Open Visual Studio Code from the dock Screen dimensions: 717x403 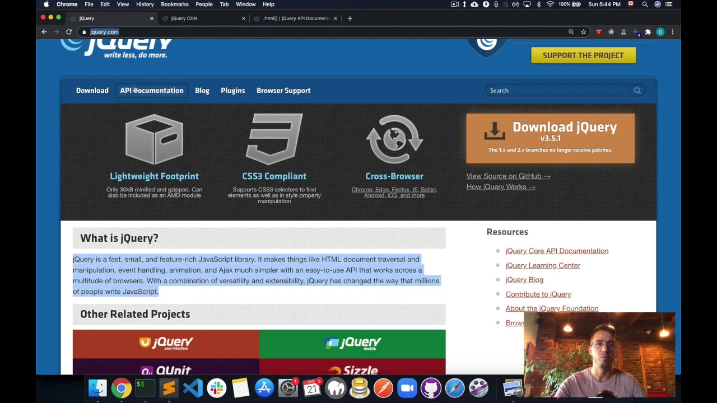point(193,388)
